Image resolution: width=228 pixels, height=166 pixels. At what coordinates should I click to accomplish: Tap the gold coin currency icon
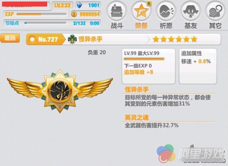pyautogui.click(x=74, y=14)
